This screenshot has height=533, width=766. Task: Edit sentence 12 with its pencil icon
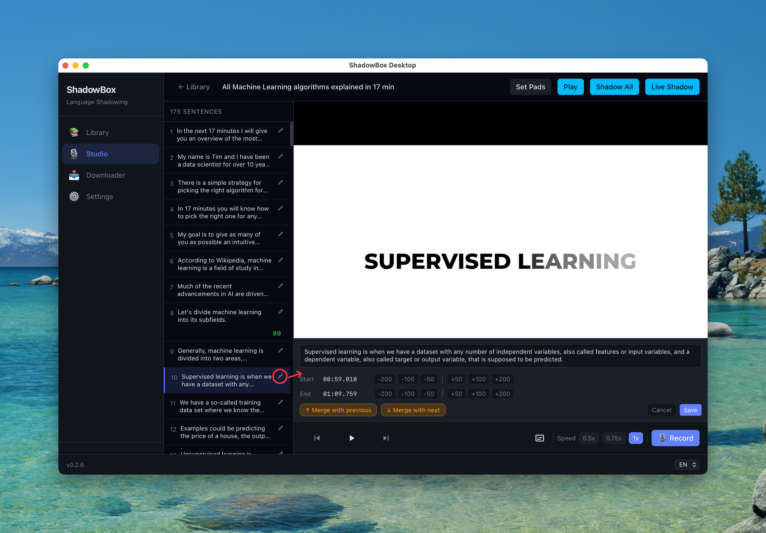pyautogui.click(x=281, y=428)
